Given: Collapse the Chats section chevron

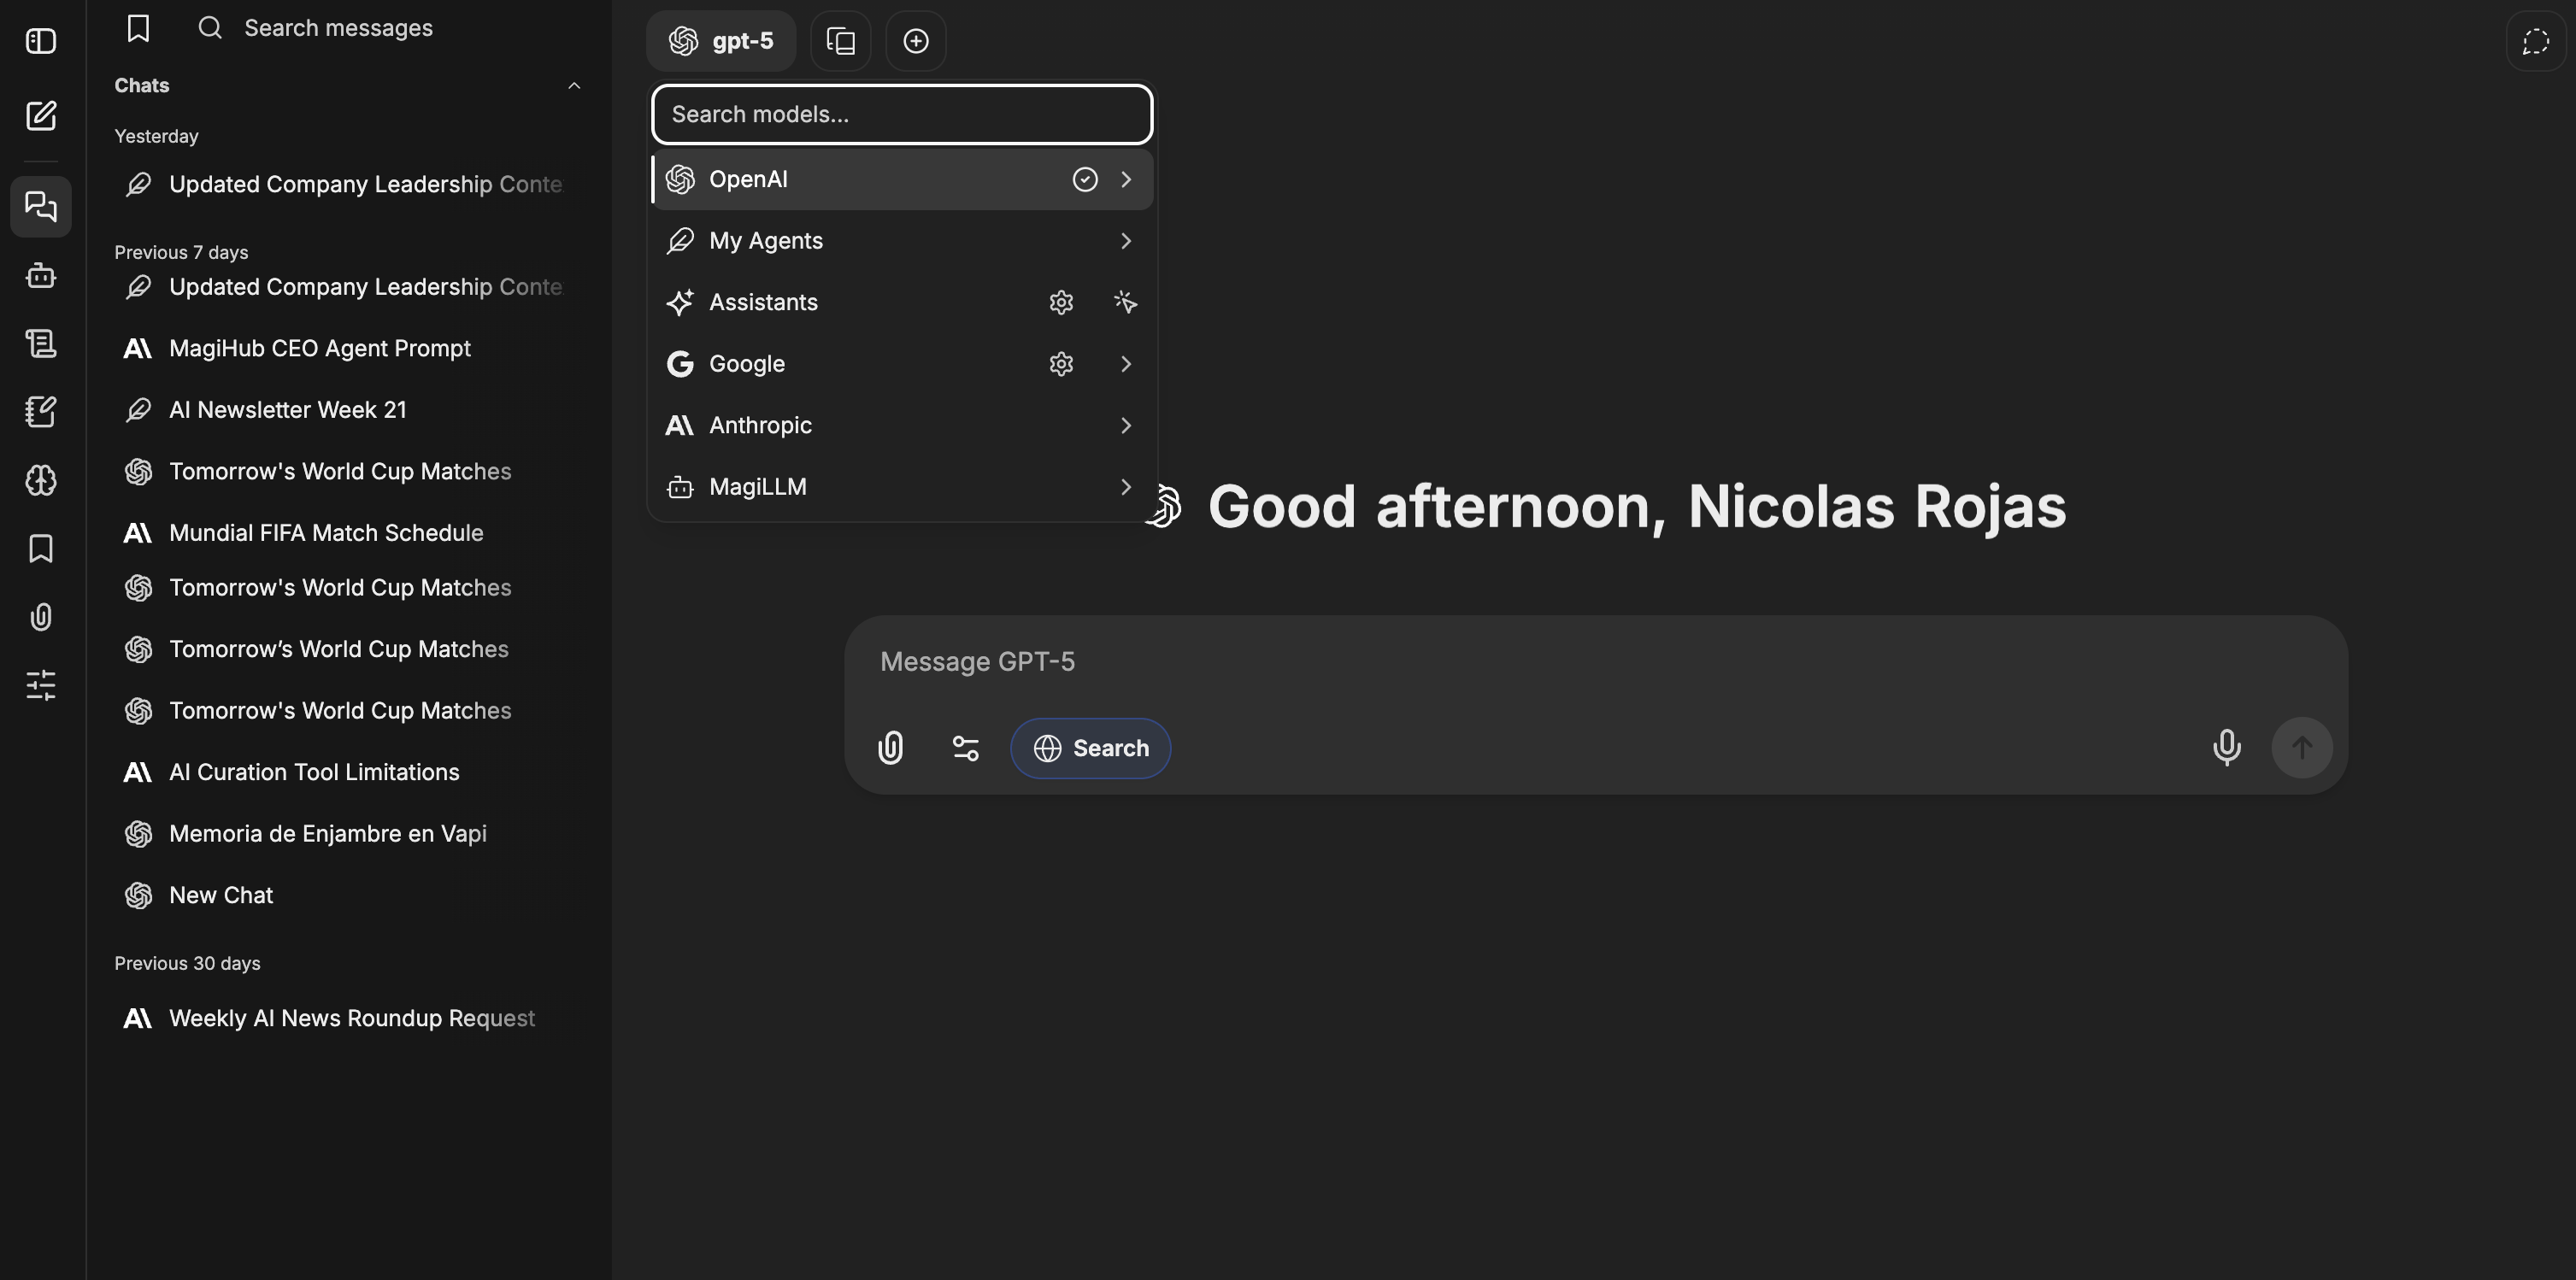Looking at the screenshot, I should pyautogui.click(x=574, y=86).
